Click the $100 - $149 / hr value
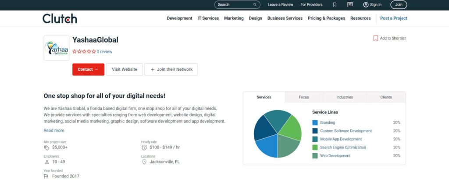Viewport: 449px width, 180px height. click(165, 148)
